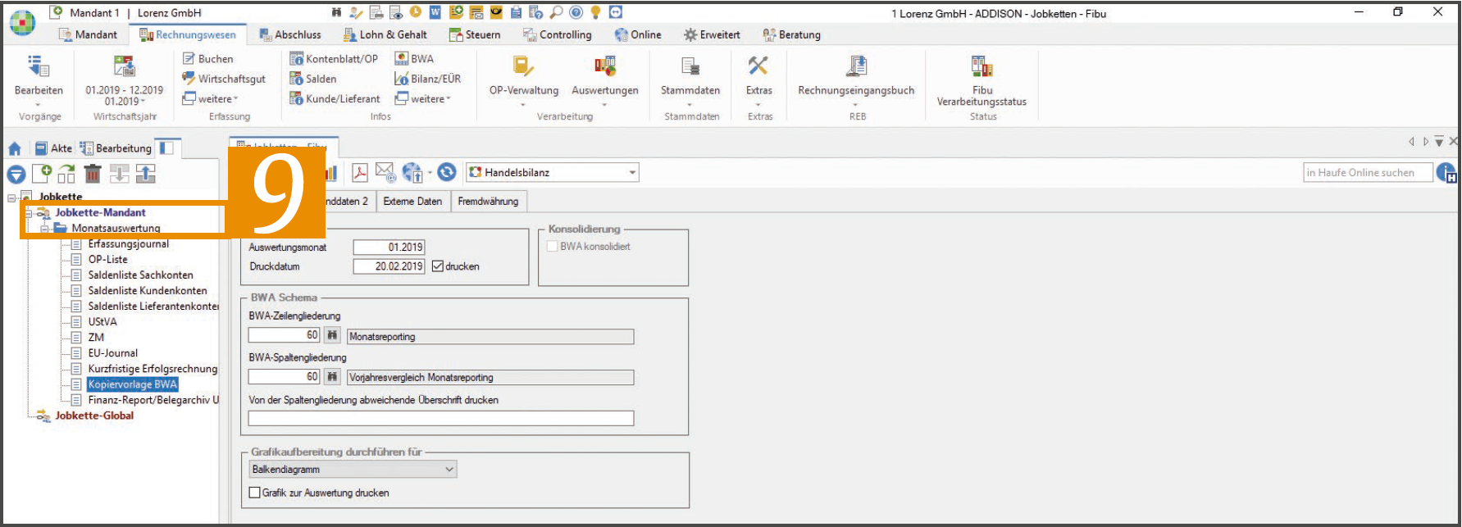Select the Externe Daten tab
The height and width of the screenshot is (527, 1462).
[x=412, y=202]
